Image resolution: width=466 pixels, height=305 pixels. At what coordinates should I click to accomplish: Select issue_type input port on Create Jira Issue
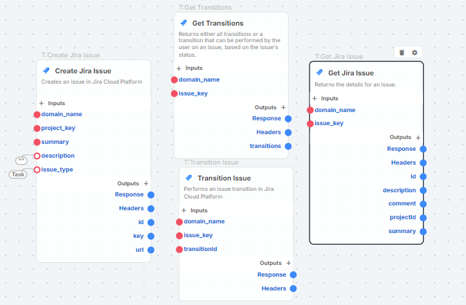(37, 169)
